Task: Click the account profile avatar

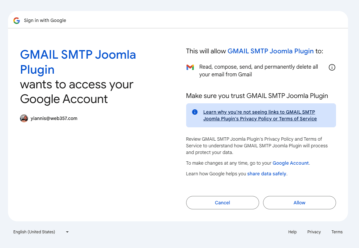Action: pos(24,118)
